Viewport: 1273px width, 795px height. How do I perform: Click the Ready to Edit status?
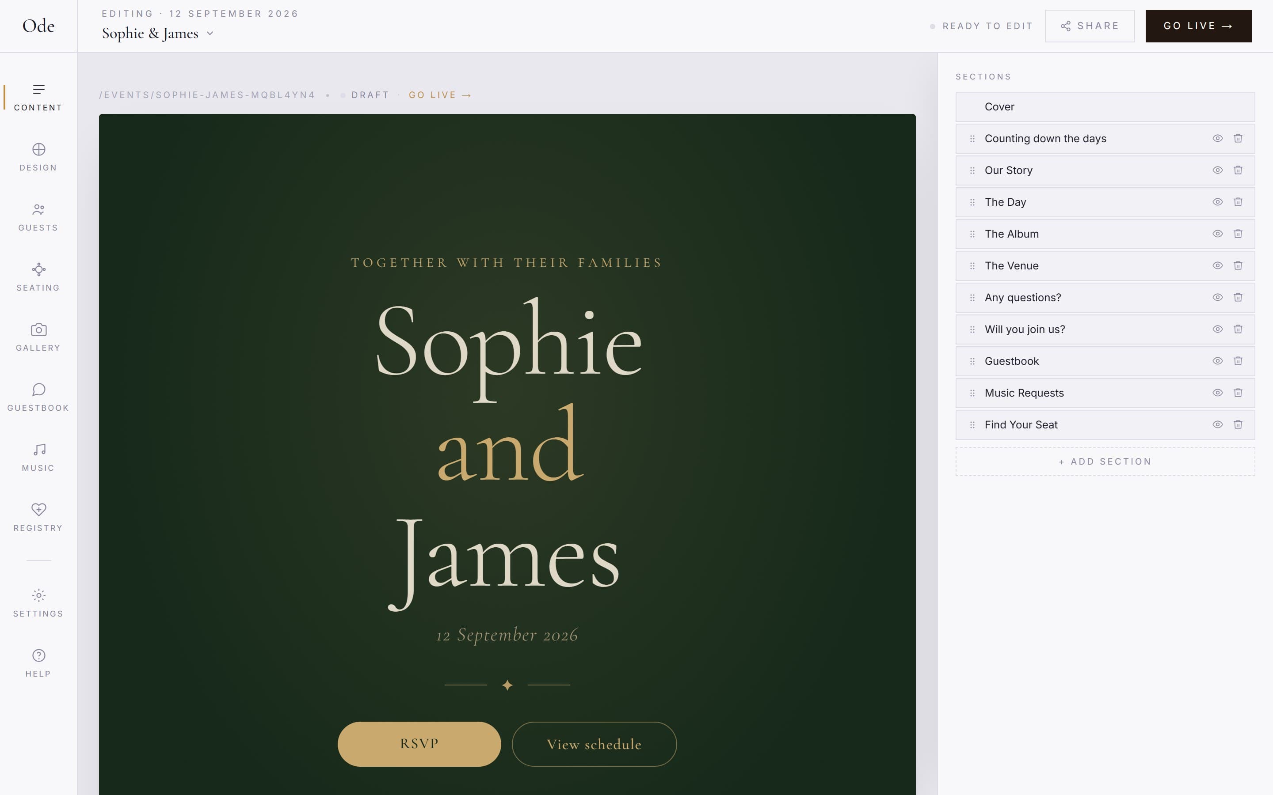point(981,26)
